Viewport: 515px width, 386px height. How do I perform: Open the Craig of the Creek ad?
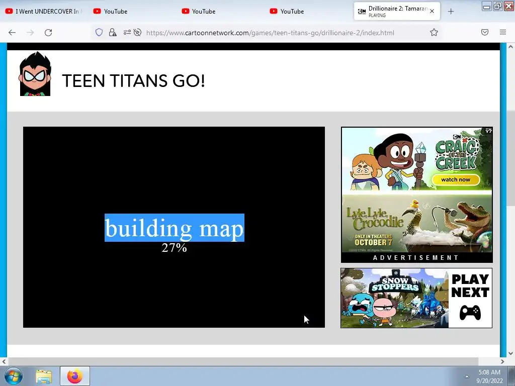[x=417, y=160]
